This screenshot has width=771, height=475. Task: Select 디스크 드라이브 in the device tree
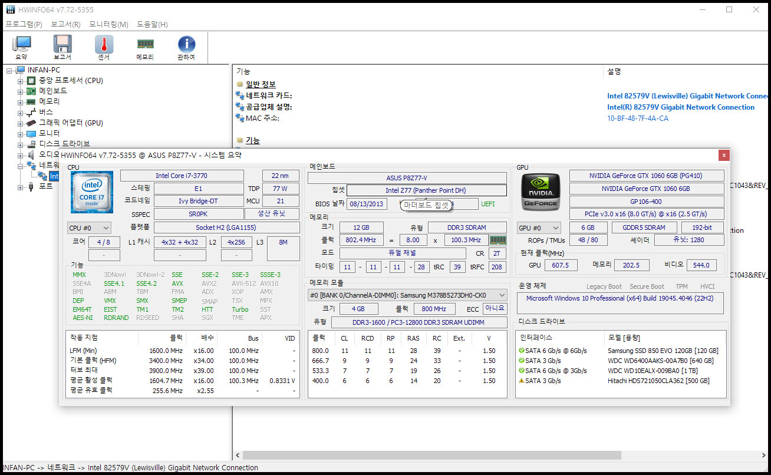[64, 144]
